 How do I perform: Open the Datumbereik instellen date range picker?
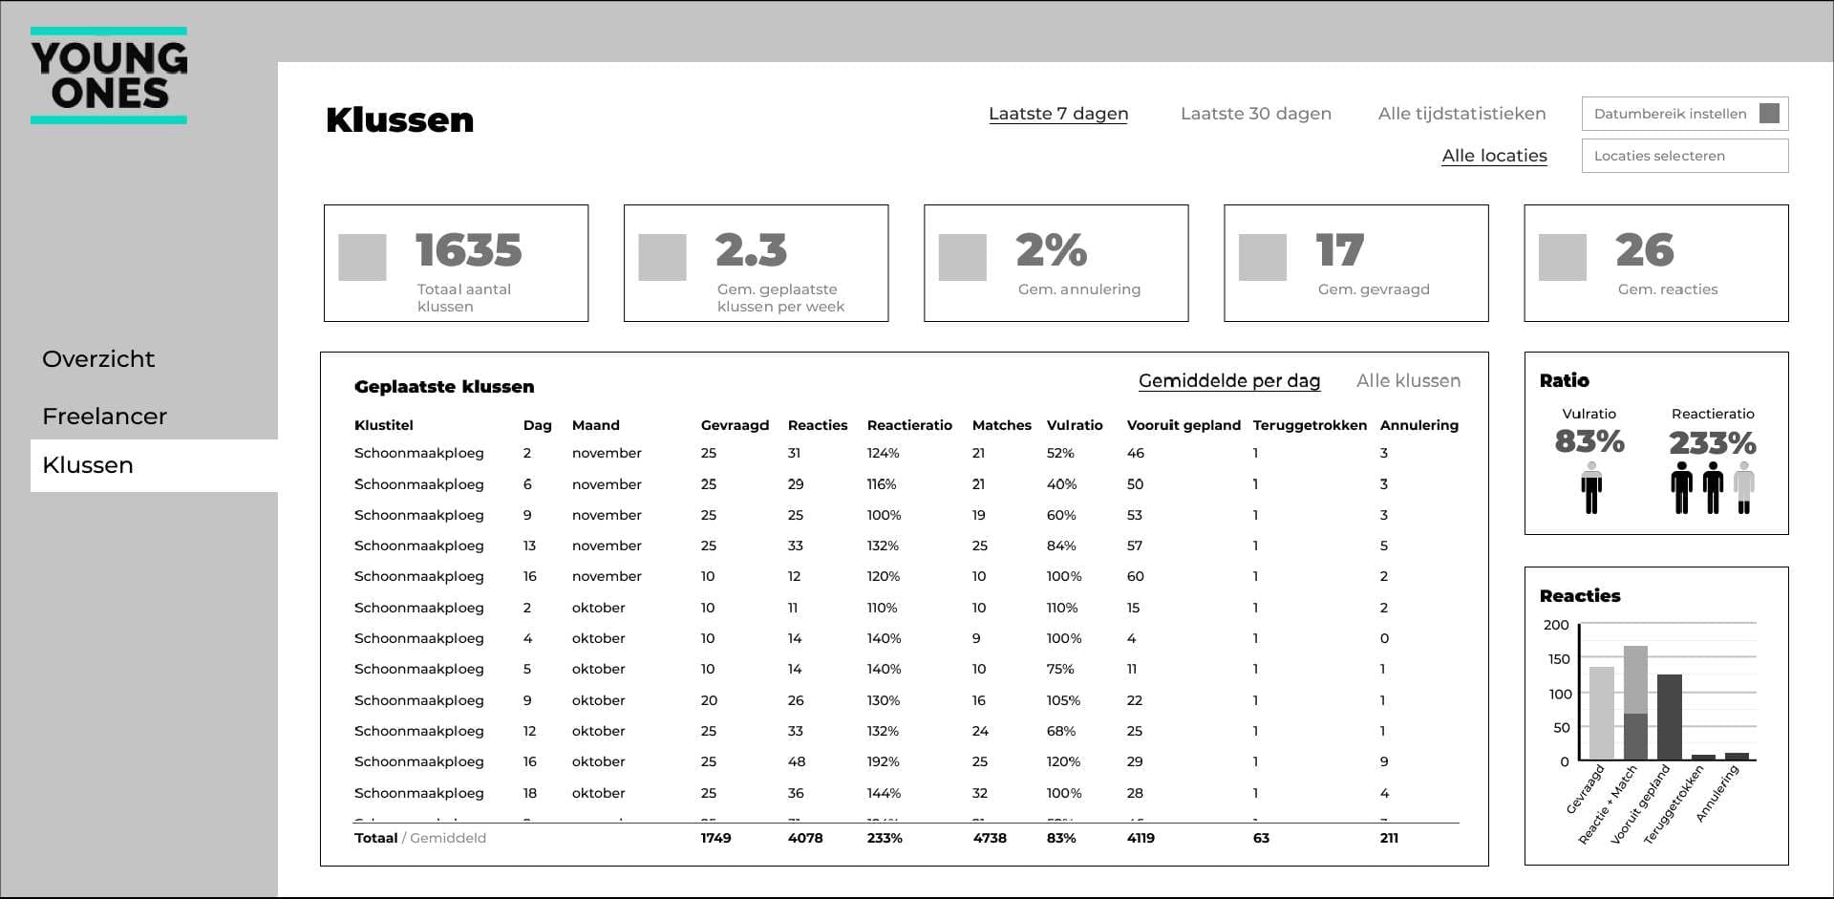click(x=1672, y=114)
